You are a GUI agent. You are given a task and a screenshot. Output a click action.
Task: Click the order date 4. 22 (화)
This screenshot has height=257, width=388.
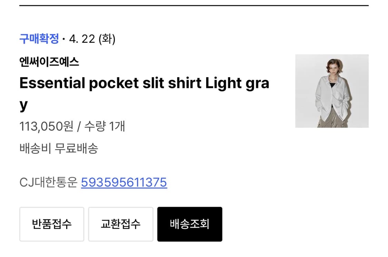pyautogui.click(x=92, y=39)
